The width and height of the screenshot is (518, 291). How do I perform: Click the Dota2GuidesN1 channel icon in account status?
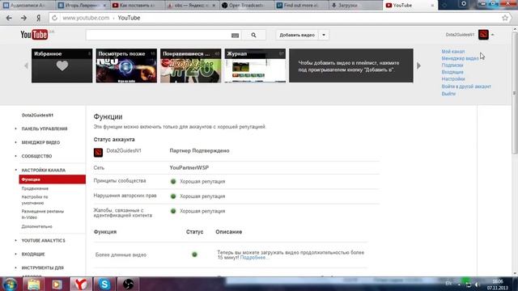(x=98, y=153)
